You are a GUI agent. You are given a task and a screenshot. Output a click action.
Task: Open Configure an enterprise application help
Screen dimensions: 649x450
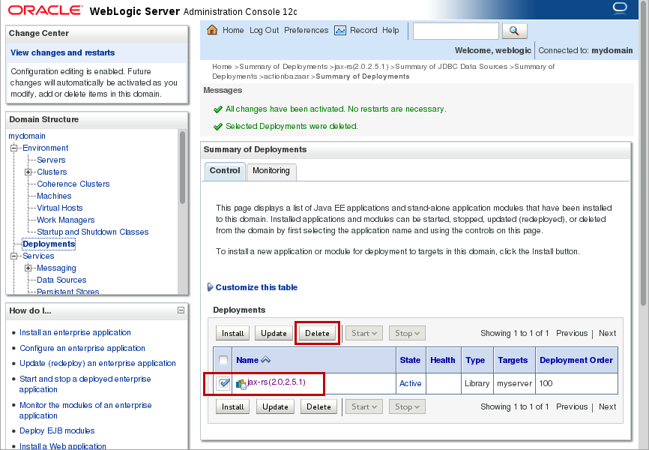(82, 348)
